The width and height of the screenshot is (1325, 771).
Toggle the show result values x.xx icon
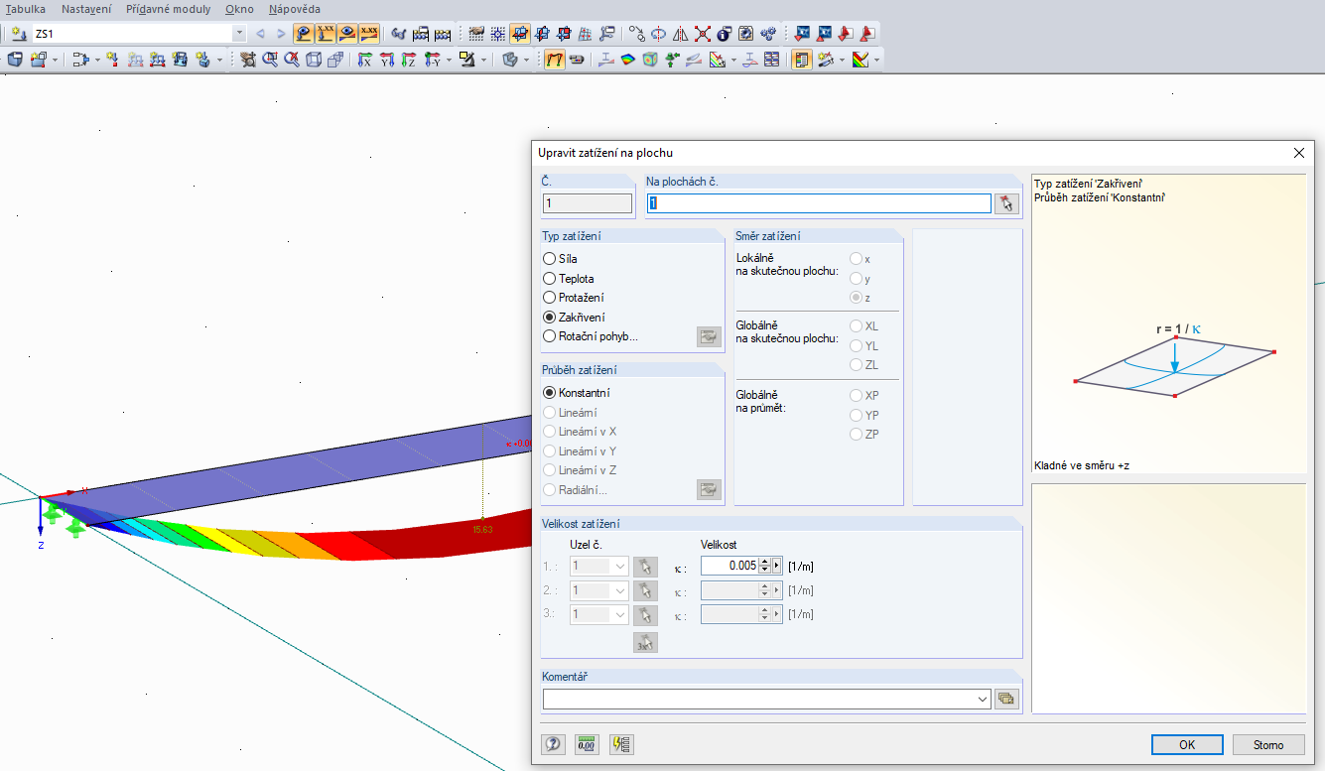coord(369,34)
